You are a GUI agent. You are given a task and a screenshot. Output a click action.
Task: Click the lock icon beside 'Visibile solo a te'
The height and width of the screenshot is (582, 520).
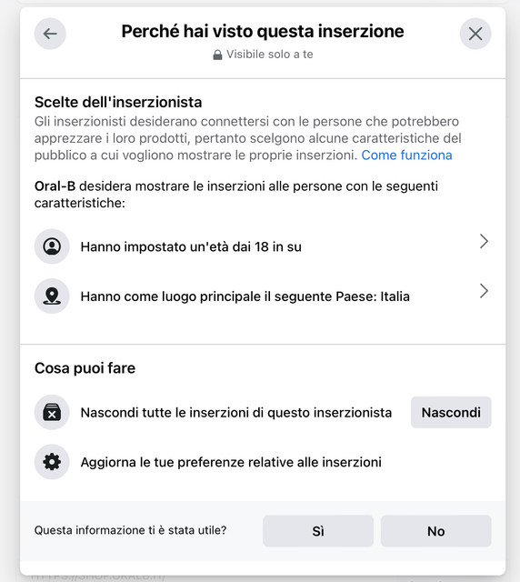pyautogui.click(x=217, y=55)
